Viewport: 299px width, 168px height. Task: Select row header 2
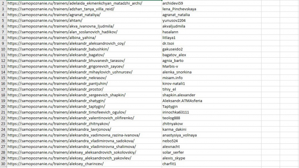click(3, 3)
